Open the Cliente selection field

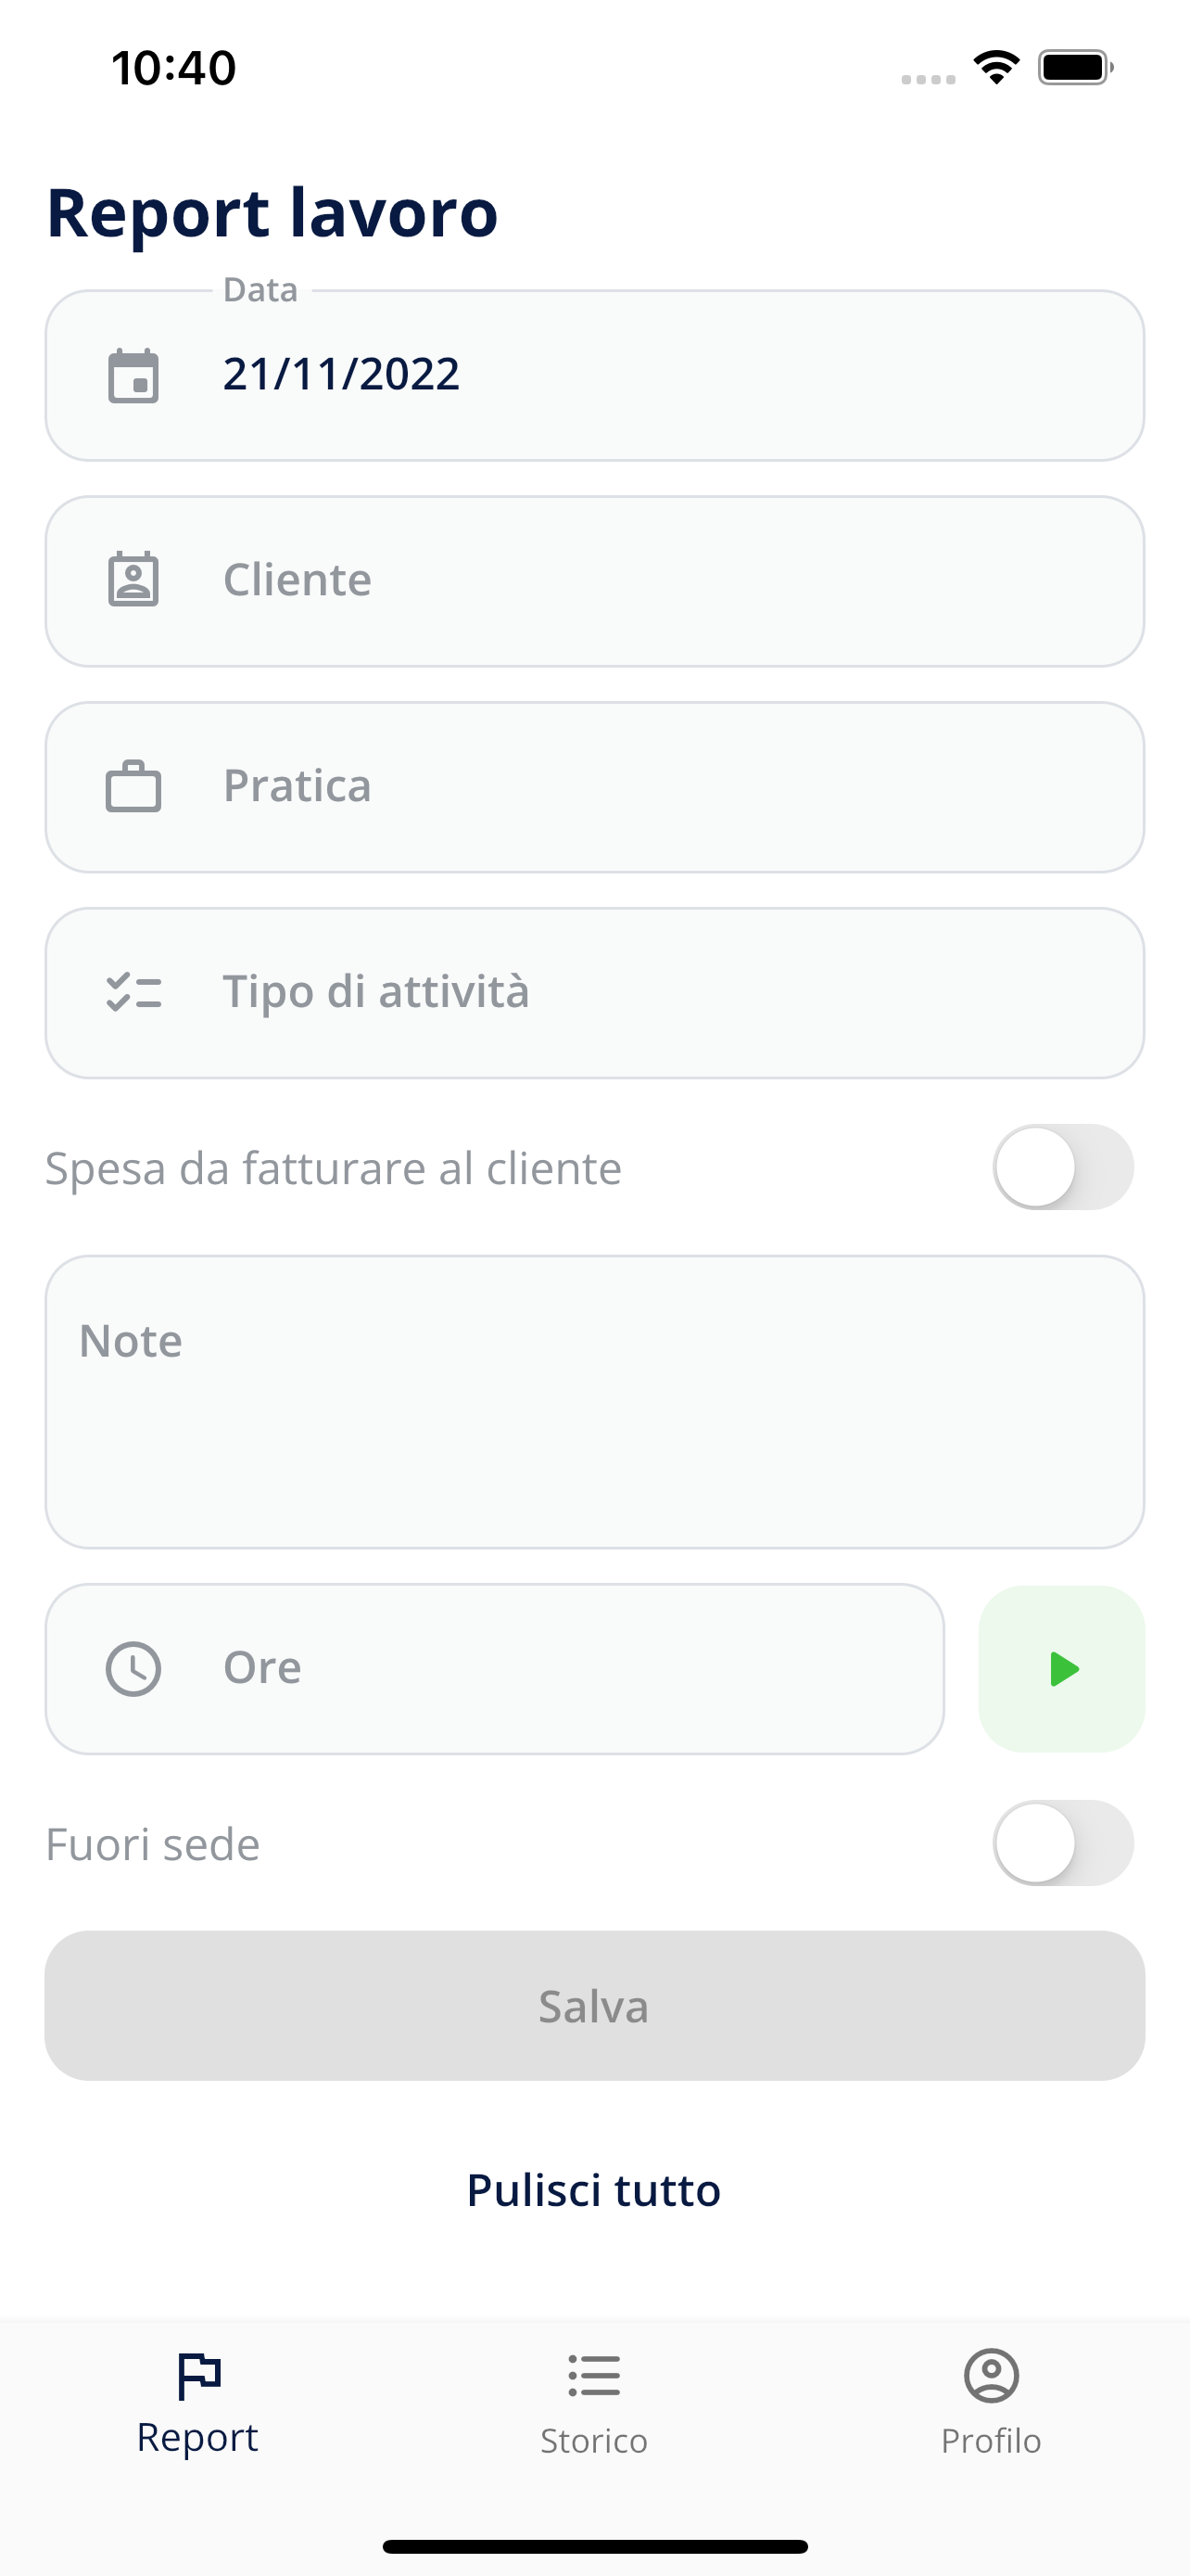594,581
